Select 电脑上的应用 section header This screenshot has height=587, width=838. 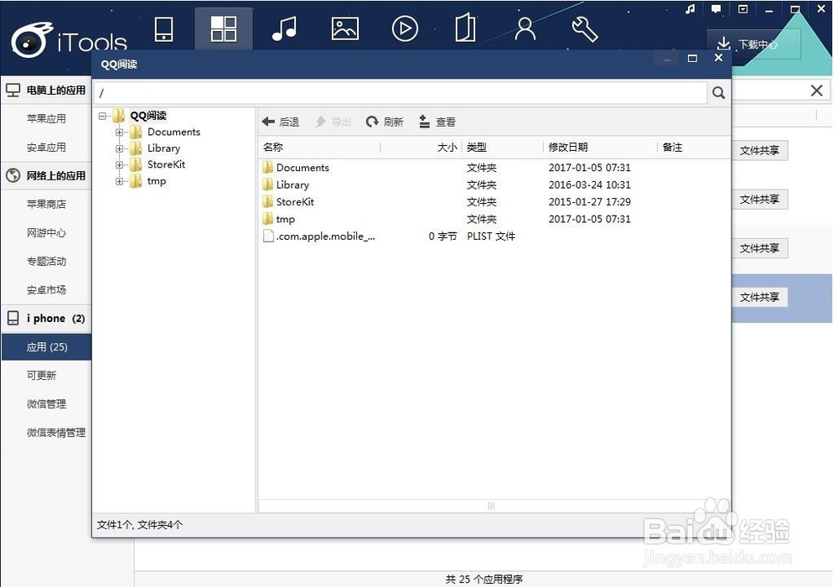coord(46,91)
